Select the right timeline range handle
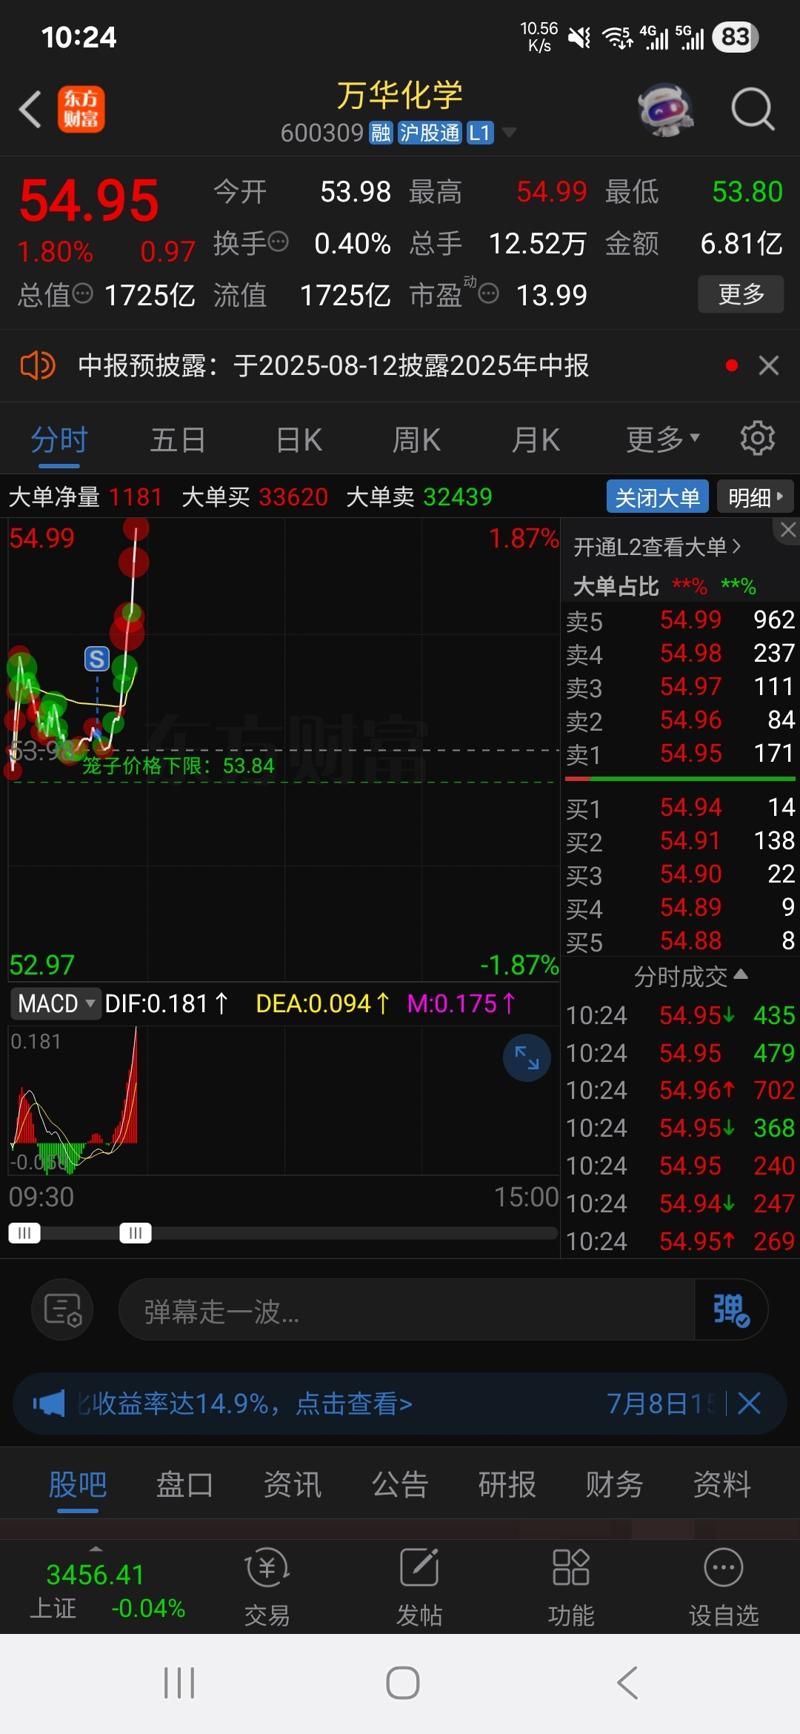The image size is (800, 1734). (x=136, y=1233)
